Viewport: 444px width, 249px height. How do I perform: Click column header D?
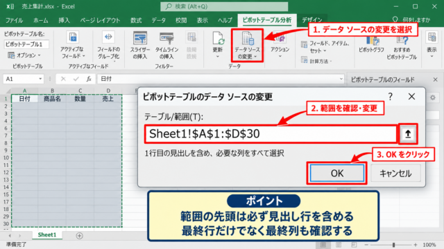pyautogui.click(x=108, y=91)
